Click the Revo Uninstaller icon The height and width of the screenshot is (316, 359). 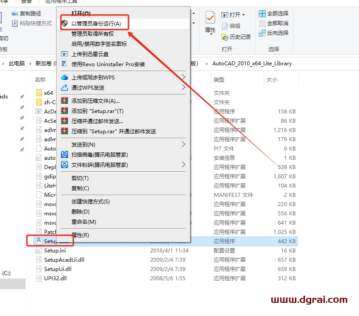(64, 64)
